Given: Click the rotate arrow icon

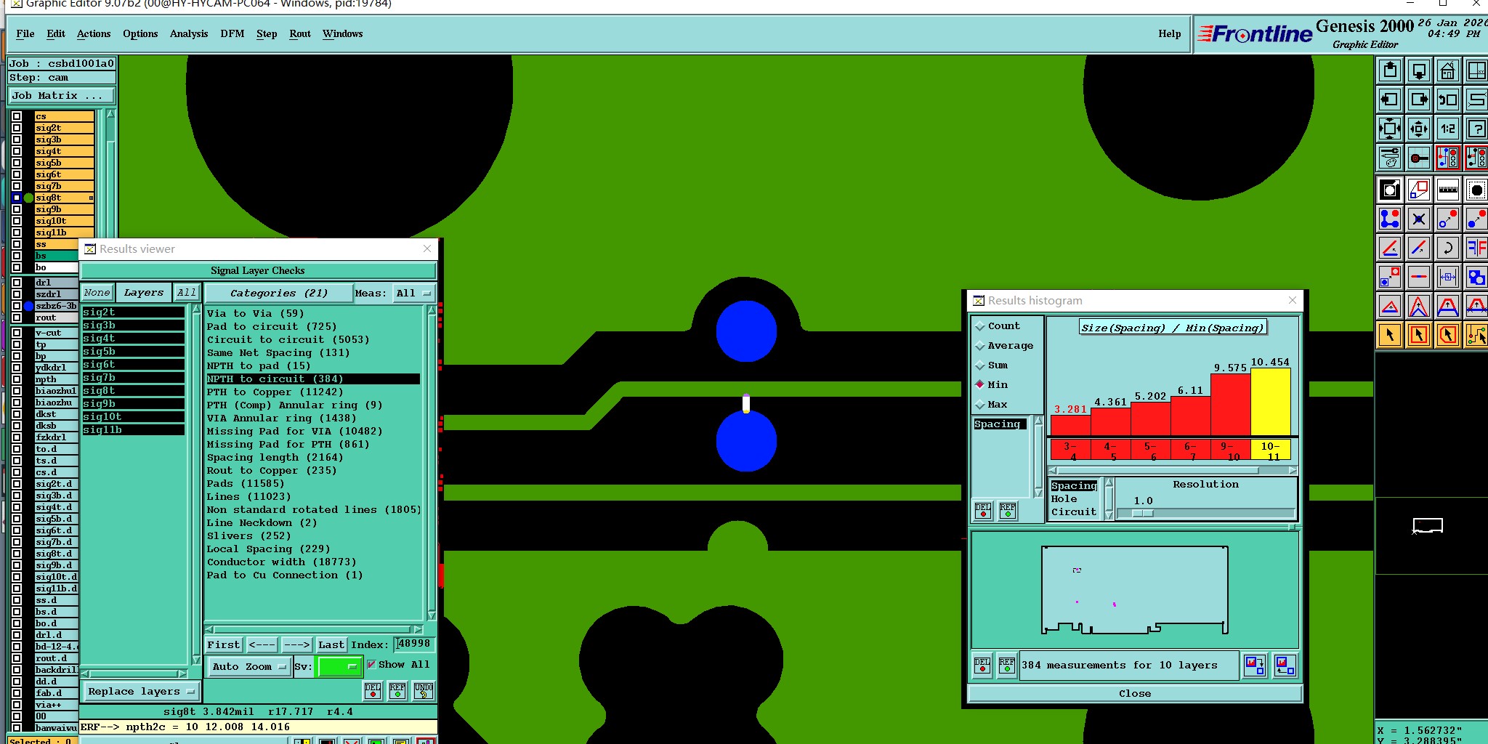Looking at the screenshot, I should [x=1447, y=248].
